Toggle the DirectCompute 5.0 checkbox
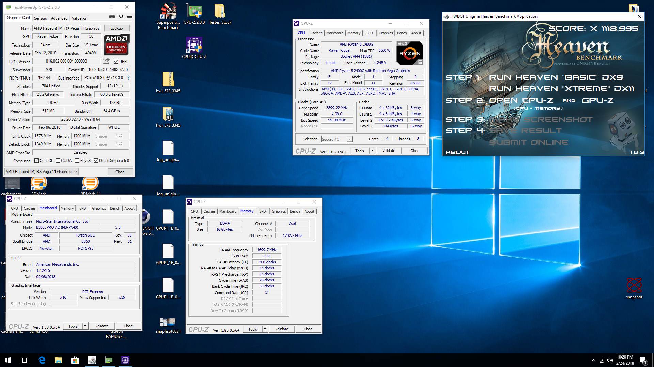Viewport: 654px width, 367px height. tap(96, 161)
